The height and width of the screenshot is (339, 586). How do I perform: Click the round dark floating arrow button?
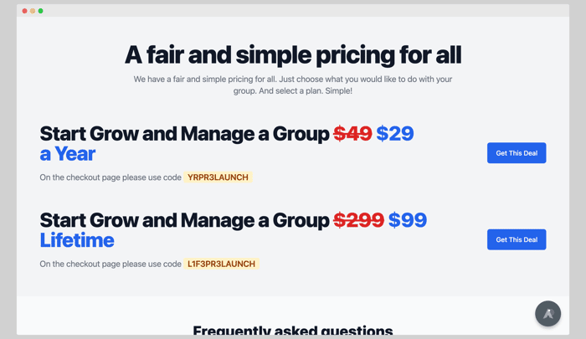[x=547, y=314]
